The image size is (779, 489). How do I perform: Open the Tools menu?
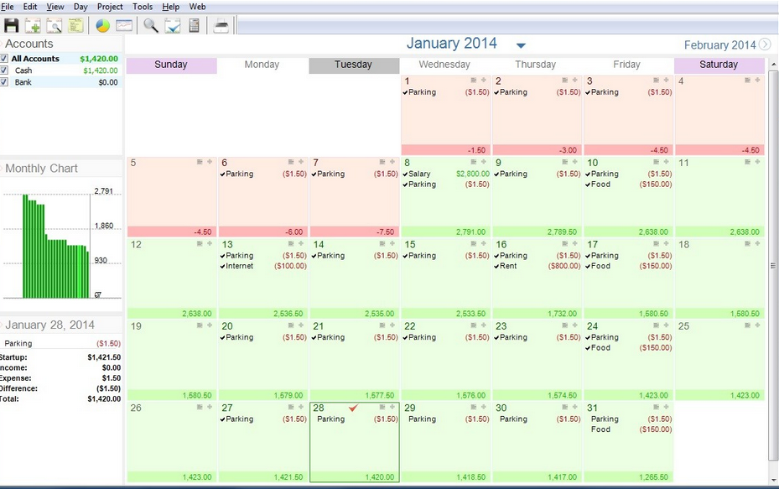pyautogui.click(x=143, y=7)
